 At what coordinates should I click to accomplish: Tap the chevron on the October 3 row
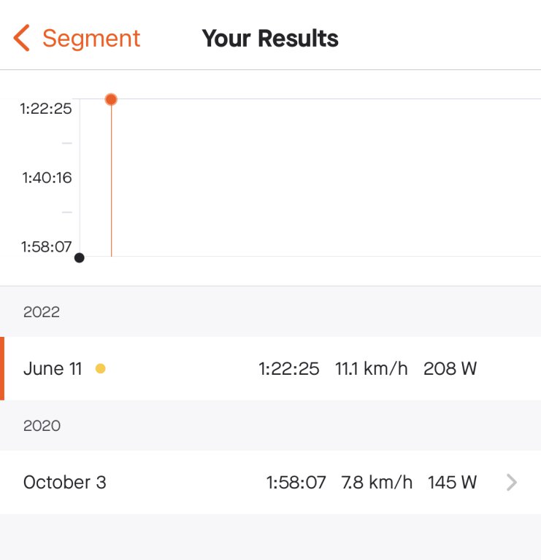pos(512,483)
